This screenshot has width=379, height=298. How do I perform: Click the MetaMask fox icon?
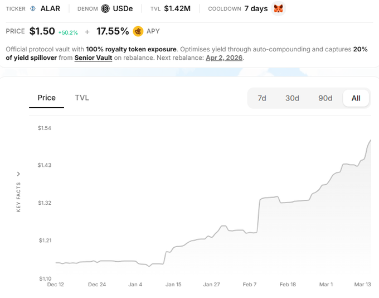278,8
